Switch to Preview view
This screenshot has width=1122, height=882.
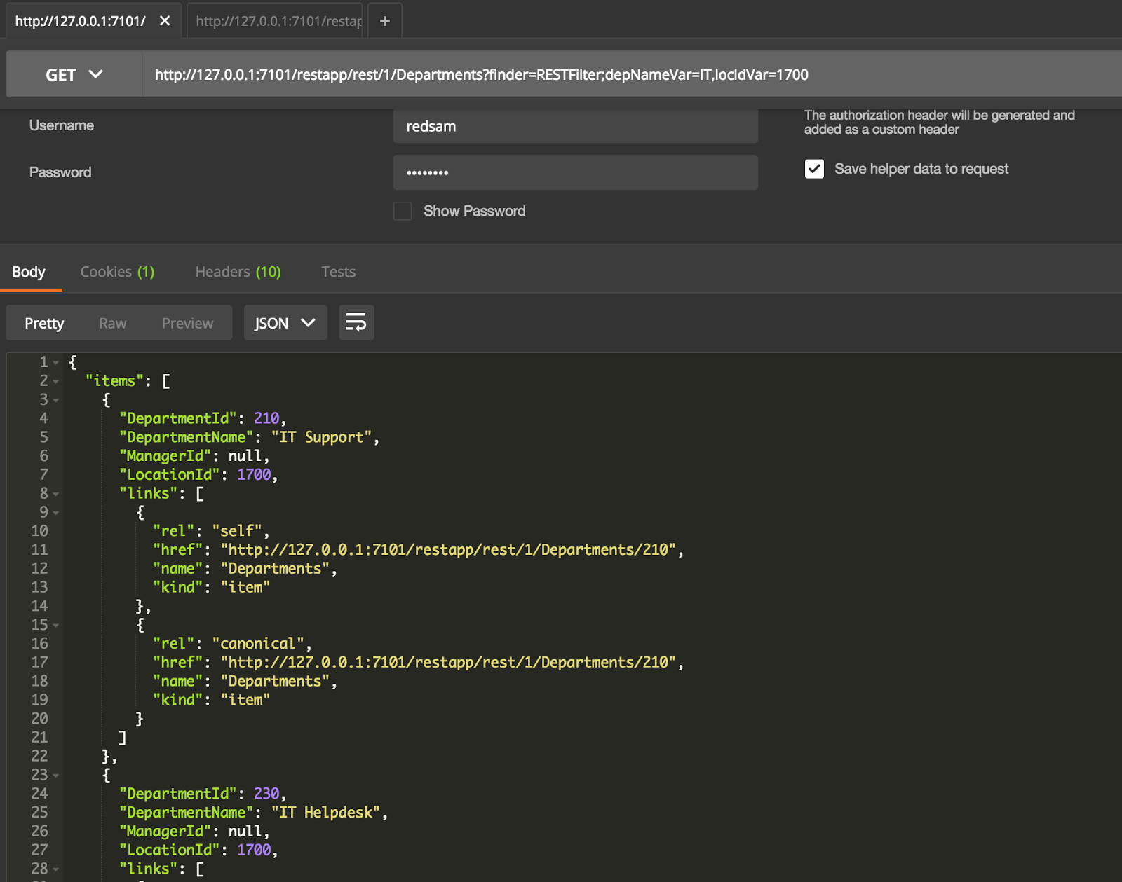187,323
